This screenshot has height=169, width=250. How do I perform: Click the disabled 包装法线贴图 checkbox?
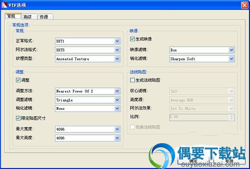[132, 127]
